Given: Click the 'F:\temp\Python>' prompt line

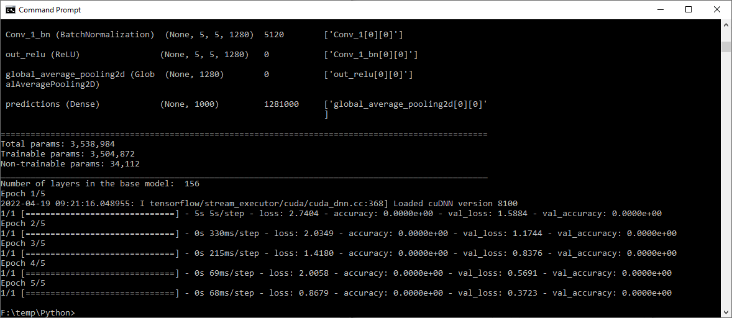Looking at the screenshot, I should point(38,313).
